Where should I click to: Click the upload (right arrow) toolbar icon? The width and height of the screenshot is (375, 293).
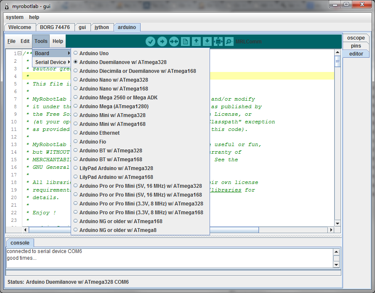pyautogui.click(x=162, y=42)
